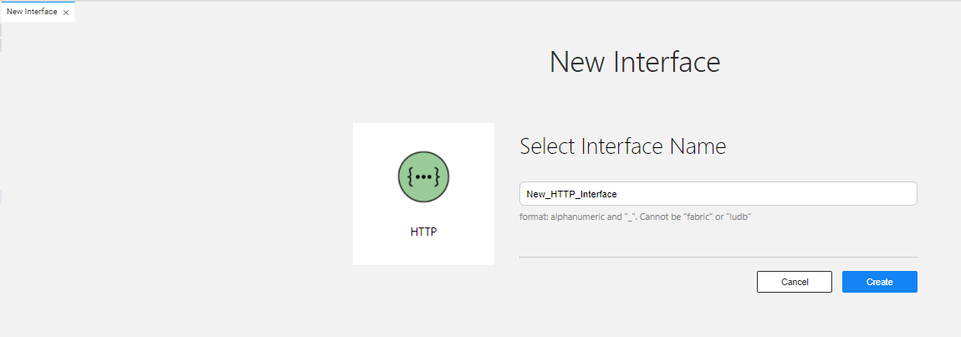Click the green HTTP curly-braces icon
This screenshot has height=337, width=961.
point(423,177)
